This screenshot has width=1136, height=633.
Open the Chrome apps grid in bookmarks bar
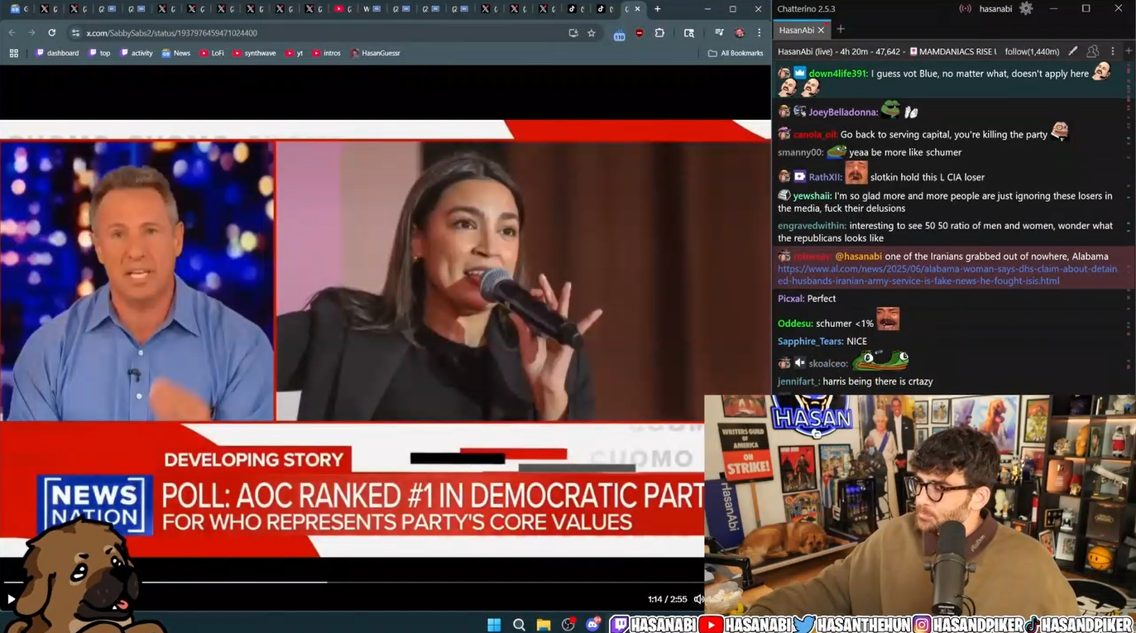pos(13,53)
